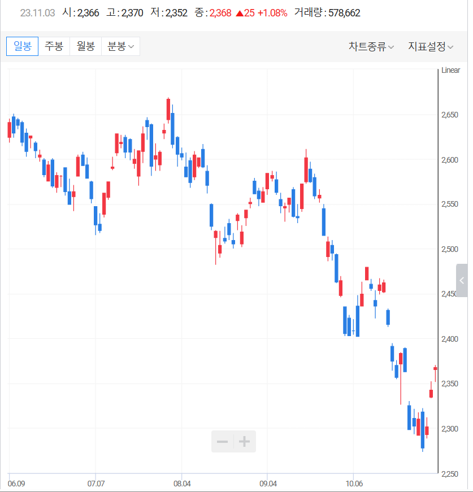
Task: Click the Linear scale label
Action: click(450, 70)
